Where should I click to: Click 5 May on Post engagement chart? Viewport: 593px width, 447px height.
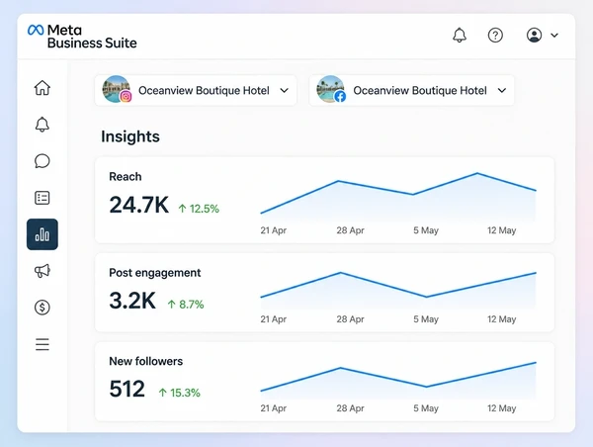tap(426, 319)
